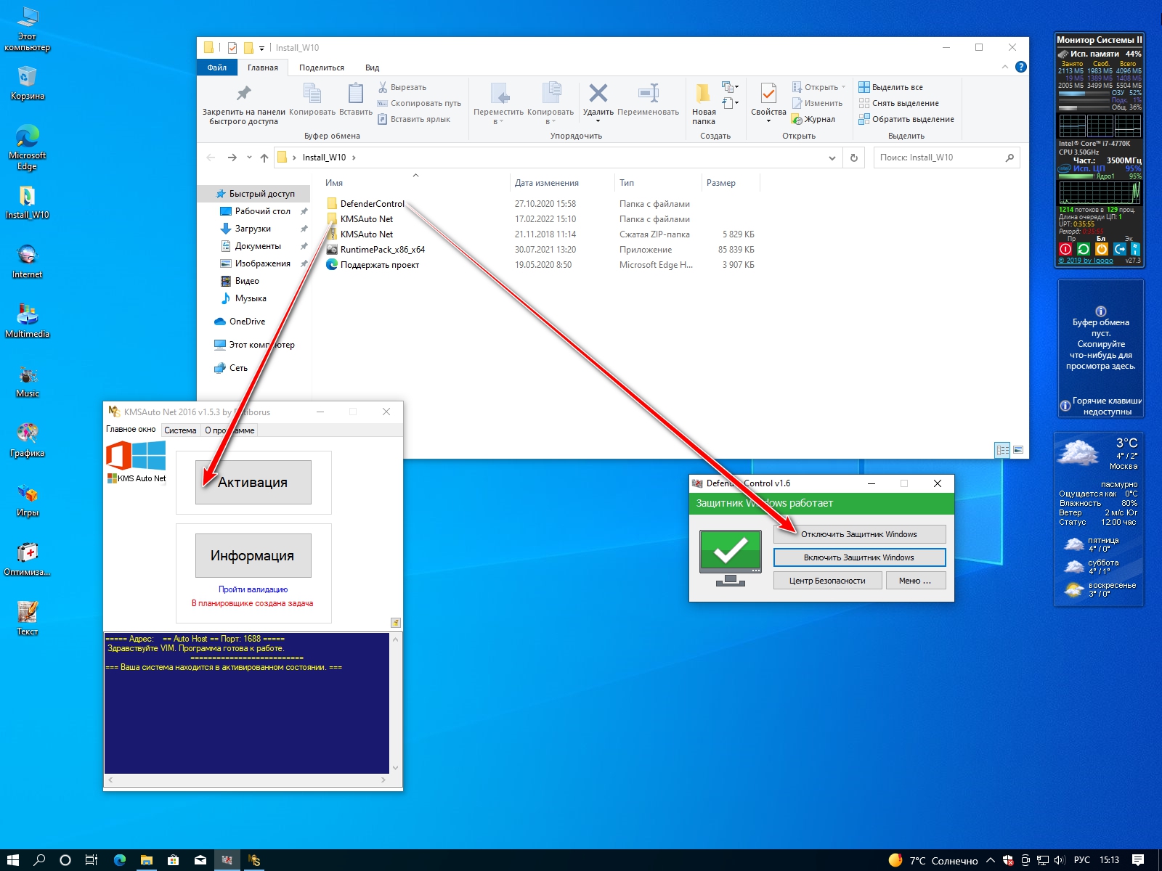Click Имя column header to sort
The height and width of the screenshot is (871, 1162).
click(334, 183)
